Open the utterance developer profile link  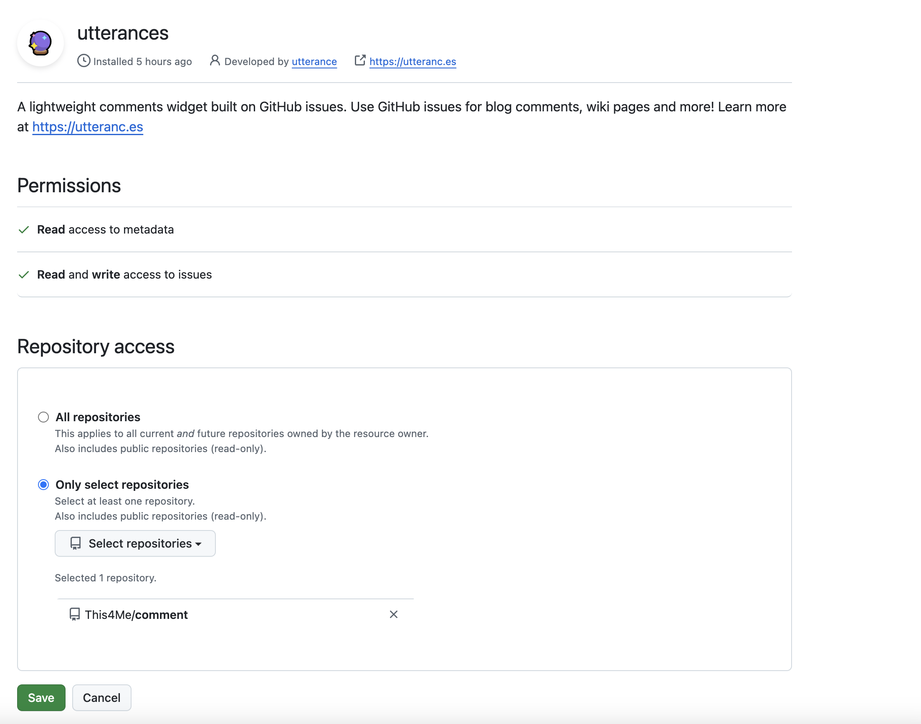314,61
